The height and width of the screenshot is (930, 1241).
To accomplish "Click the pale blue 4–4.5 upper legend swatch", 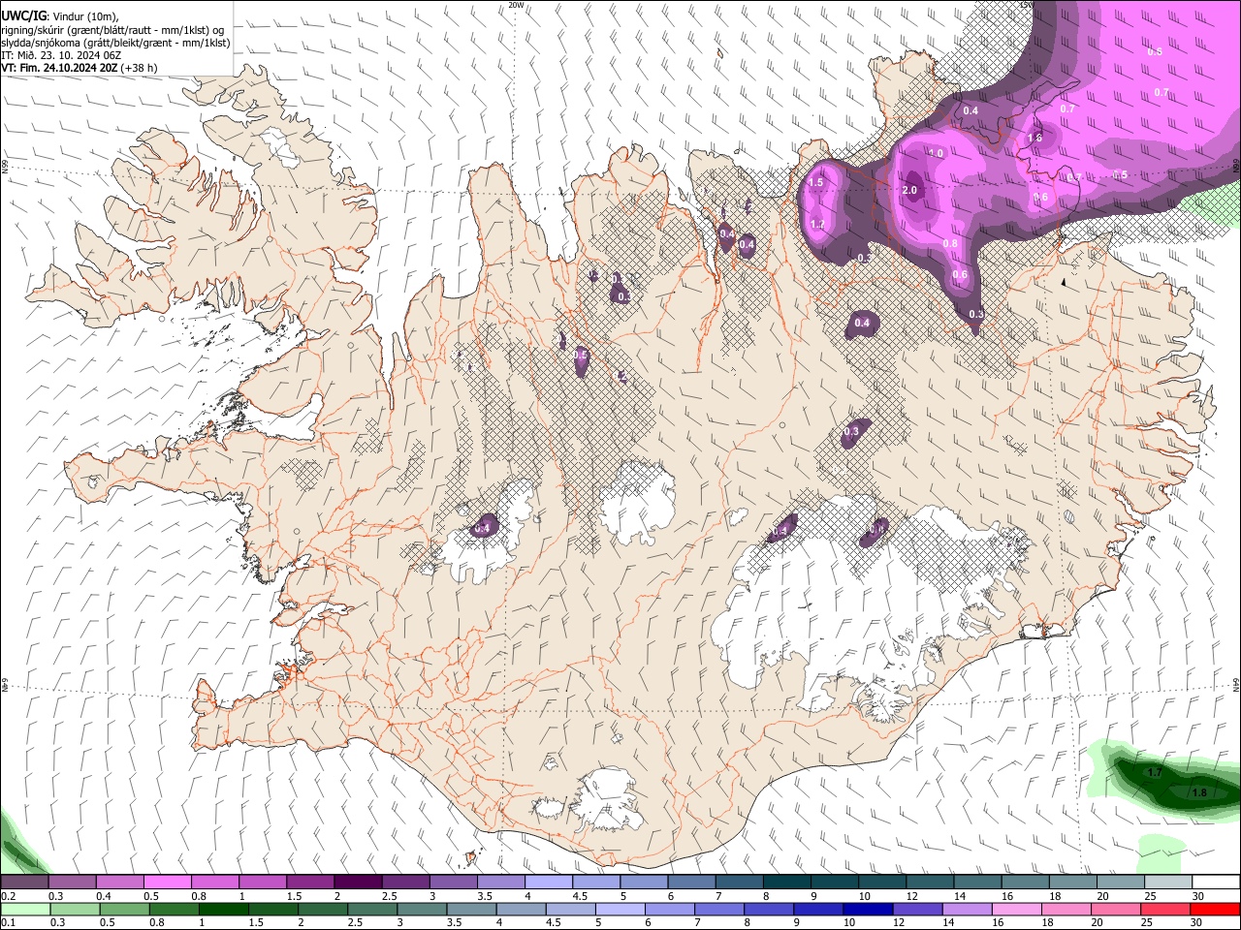I will coord(549,882).
